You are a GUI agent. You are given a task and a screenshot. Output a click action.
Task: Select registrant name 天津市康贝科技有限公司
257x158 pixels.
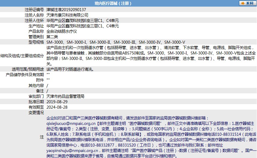tap(67, 15)
